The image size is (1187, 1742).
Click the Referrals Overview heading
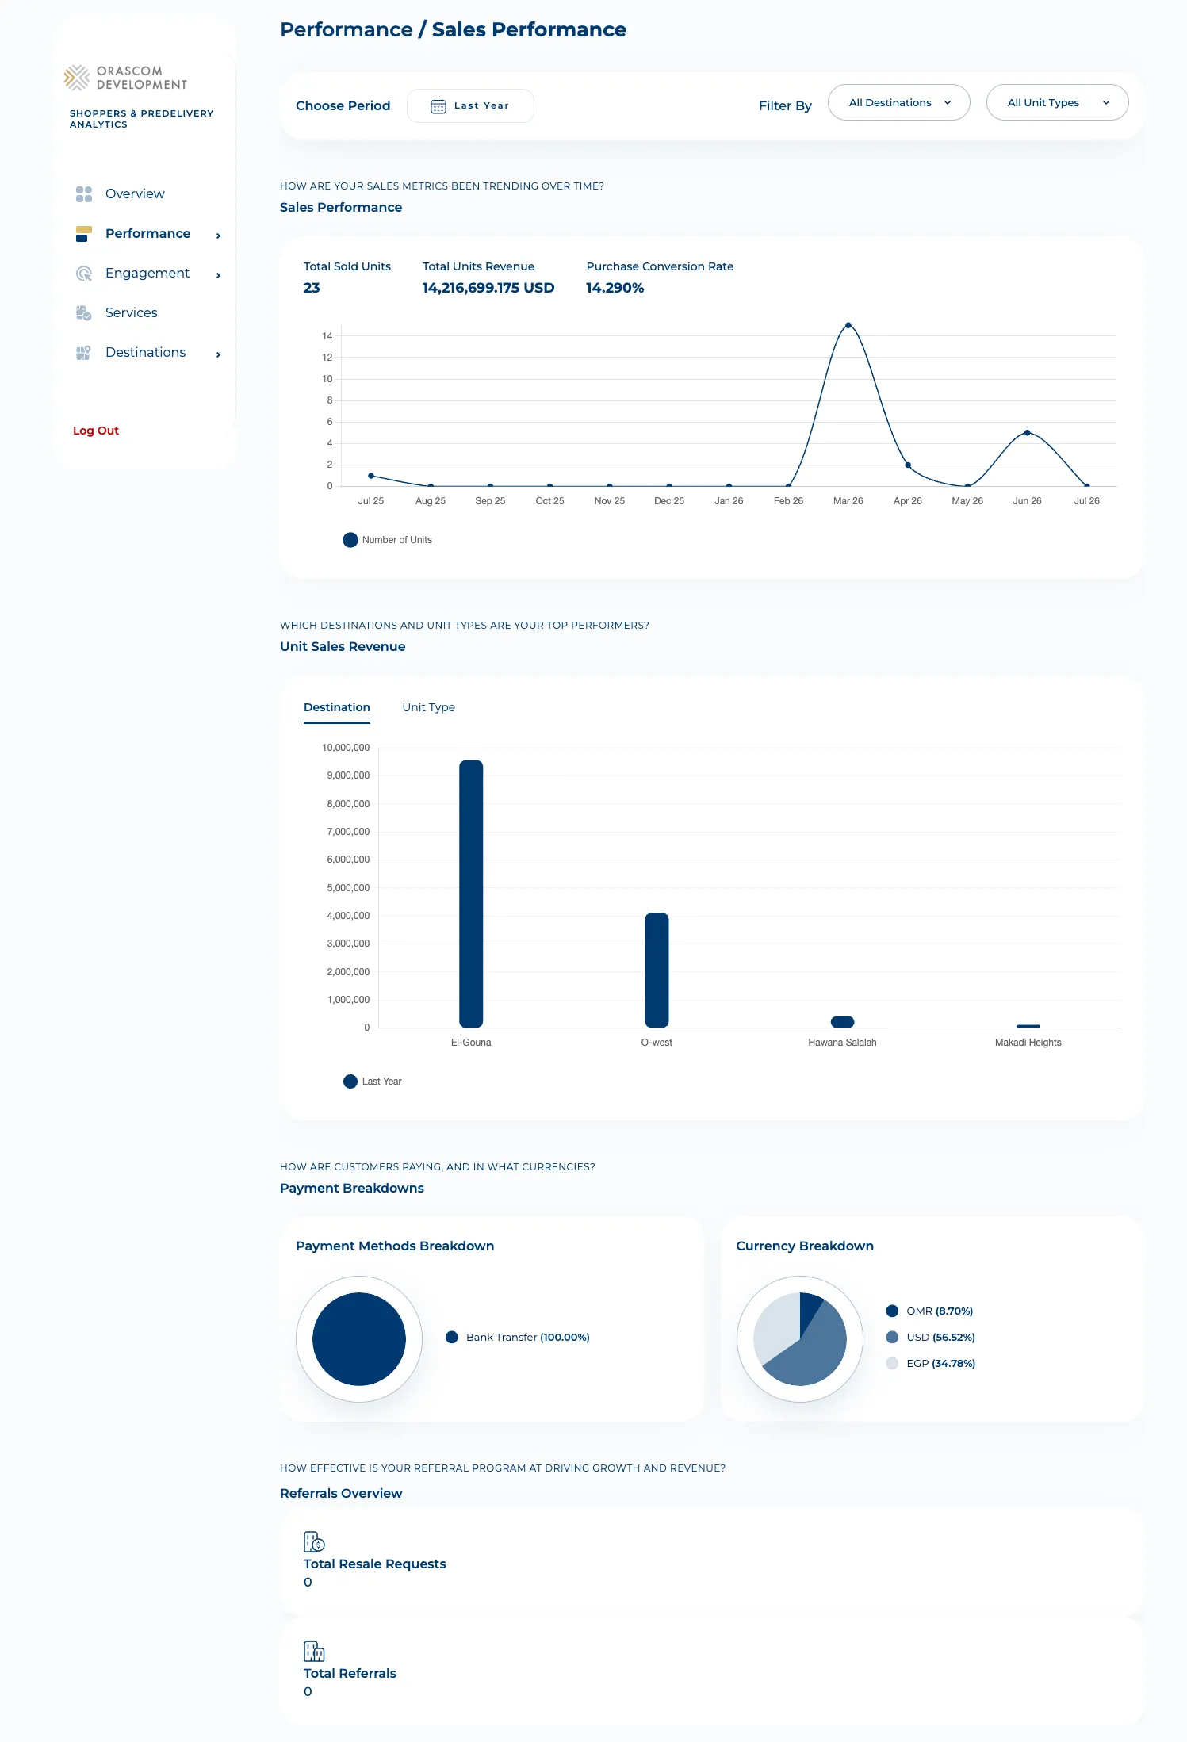(x=341, y=1493)
